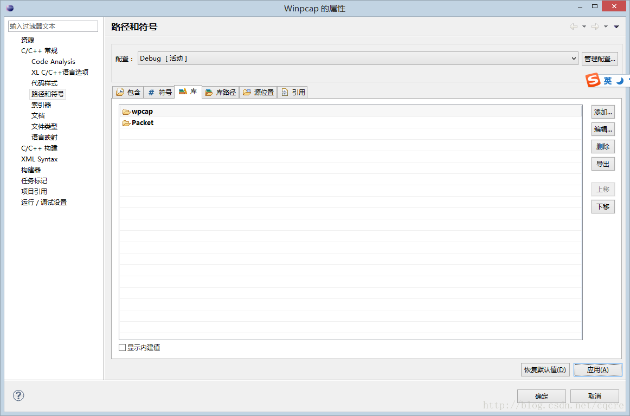Select 文件类型 in the tree
Screen dimensions: 630x416
[44, 127]
